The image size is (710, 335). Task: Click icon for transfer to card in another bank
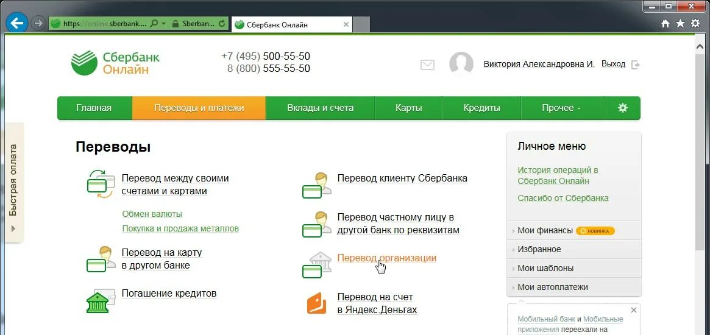(x=101, y=259)
